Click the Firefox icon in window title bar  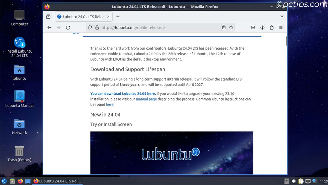pyautogui.click(x=47, y=7)
